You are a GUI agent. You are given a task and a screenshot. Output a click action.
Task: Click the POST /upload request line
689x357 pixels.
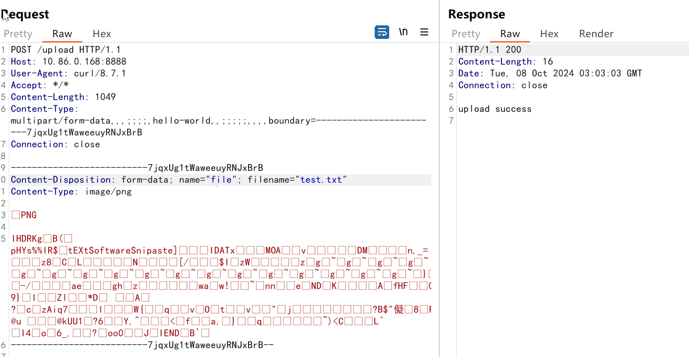pos(66,50)
